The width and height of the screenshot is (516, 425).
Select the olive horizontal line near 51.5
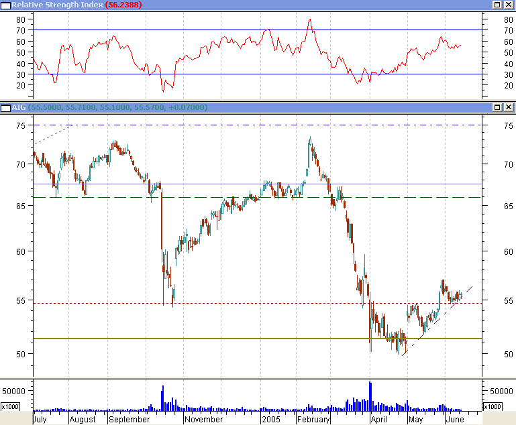click(x=258, y=339)
